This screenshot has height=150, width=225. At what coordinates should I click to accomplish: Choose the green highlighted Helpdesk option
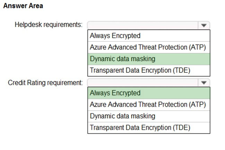149,59
